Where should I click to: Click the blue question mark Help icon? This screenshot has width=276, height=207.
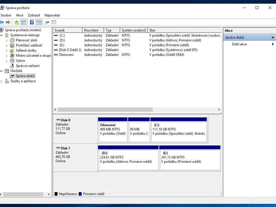32,22
